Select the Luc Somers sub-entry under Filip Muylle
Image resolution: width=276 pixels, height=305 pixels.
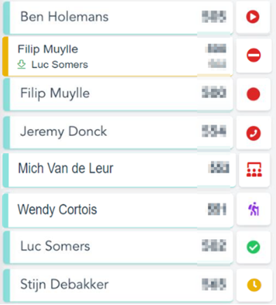click(x=60, y=65)
